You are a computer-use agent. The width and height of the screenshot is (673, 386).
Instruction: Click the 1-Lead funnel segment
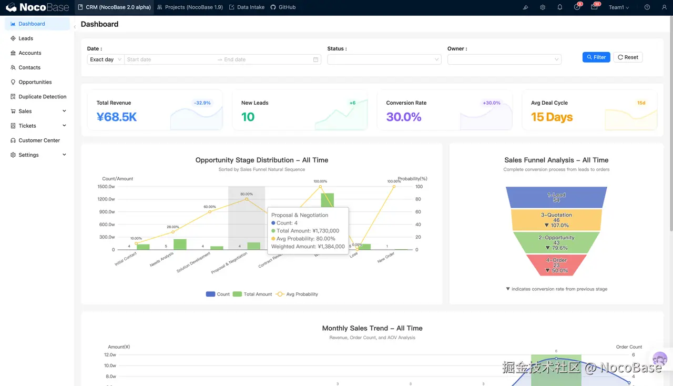(556, 197)
